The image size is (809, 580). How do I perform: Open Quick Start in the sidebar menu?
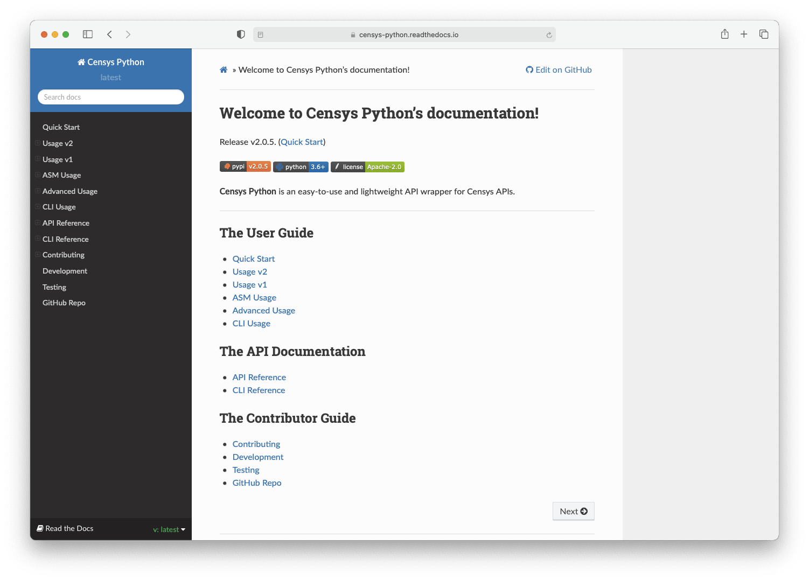coord(61,127)
